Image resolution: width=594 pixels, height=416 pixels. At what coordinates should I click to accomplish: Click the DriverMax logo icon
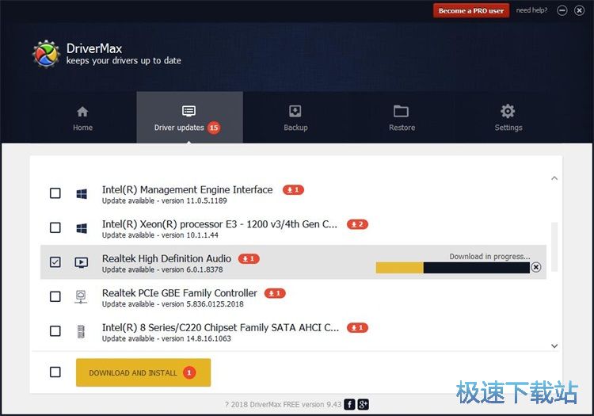pyautogui.click(x=46, y=54)
